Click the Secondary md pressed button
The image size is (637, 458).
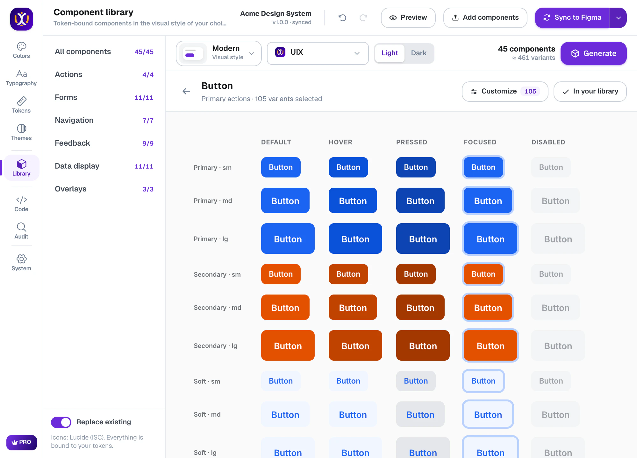420,307
